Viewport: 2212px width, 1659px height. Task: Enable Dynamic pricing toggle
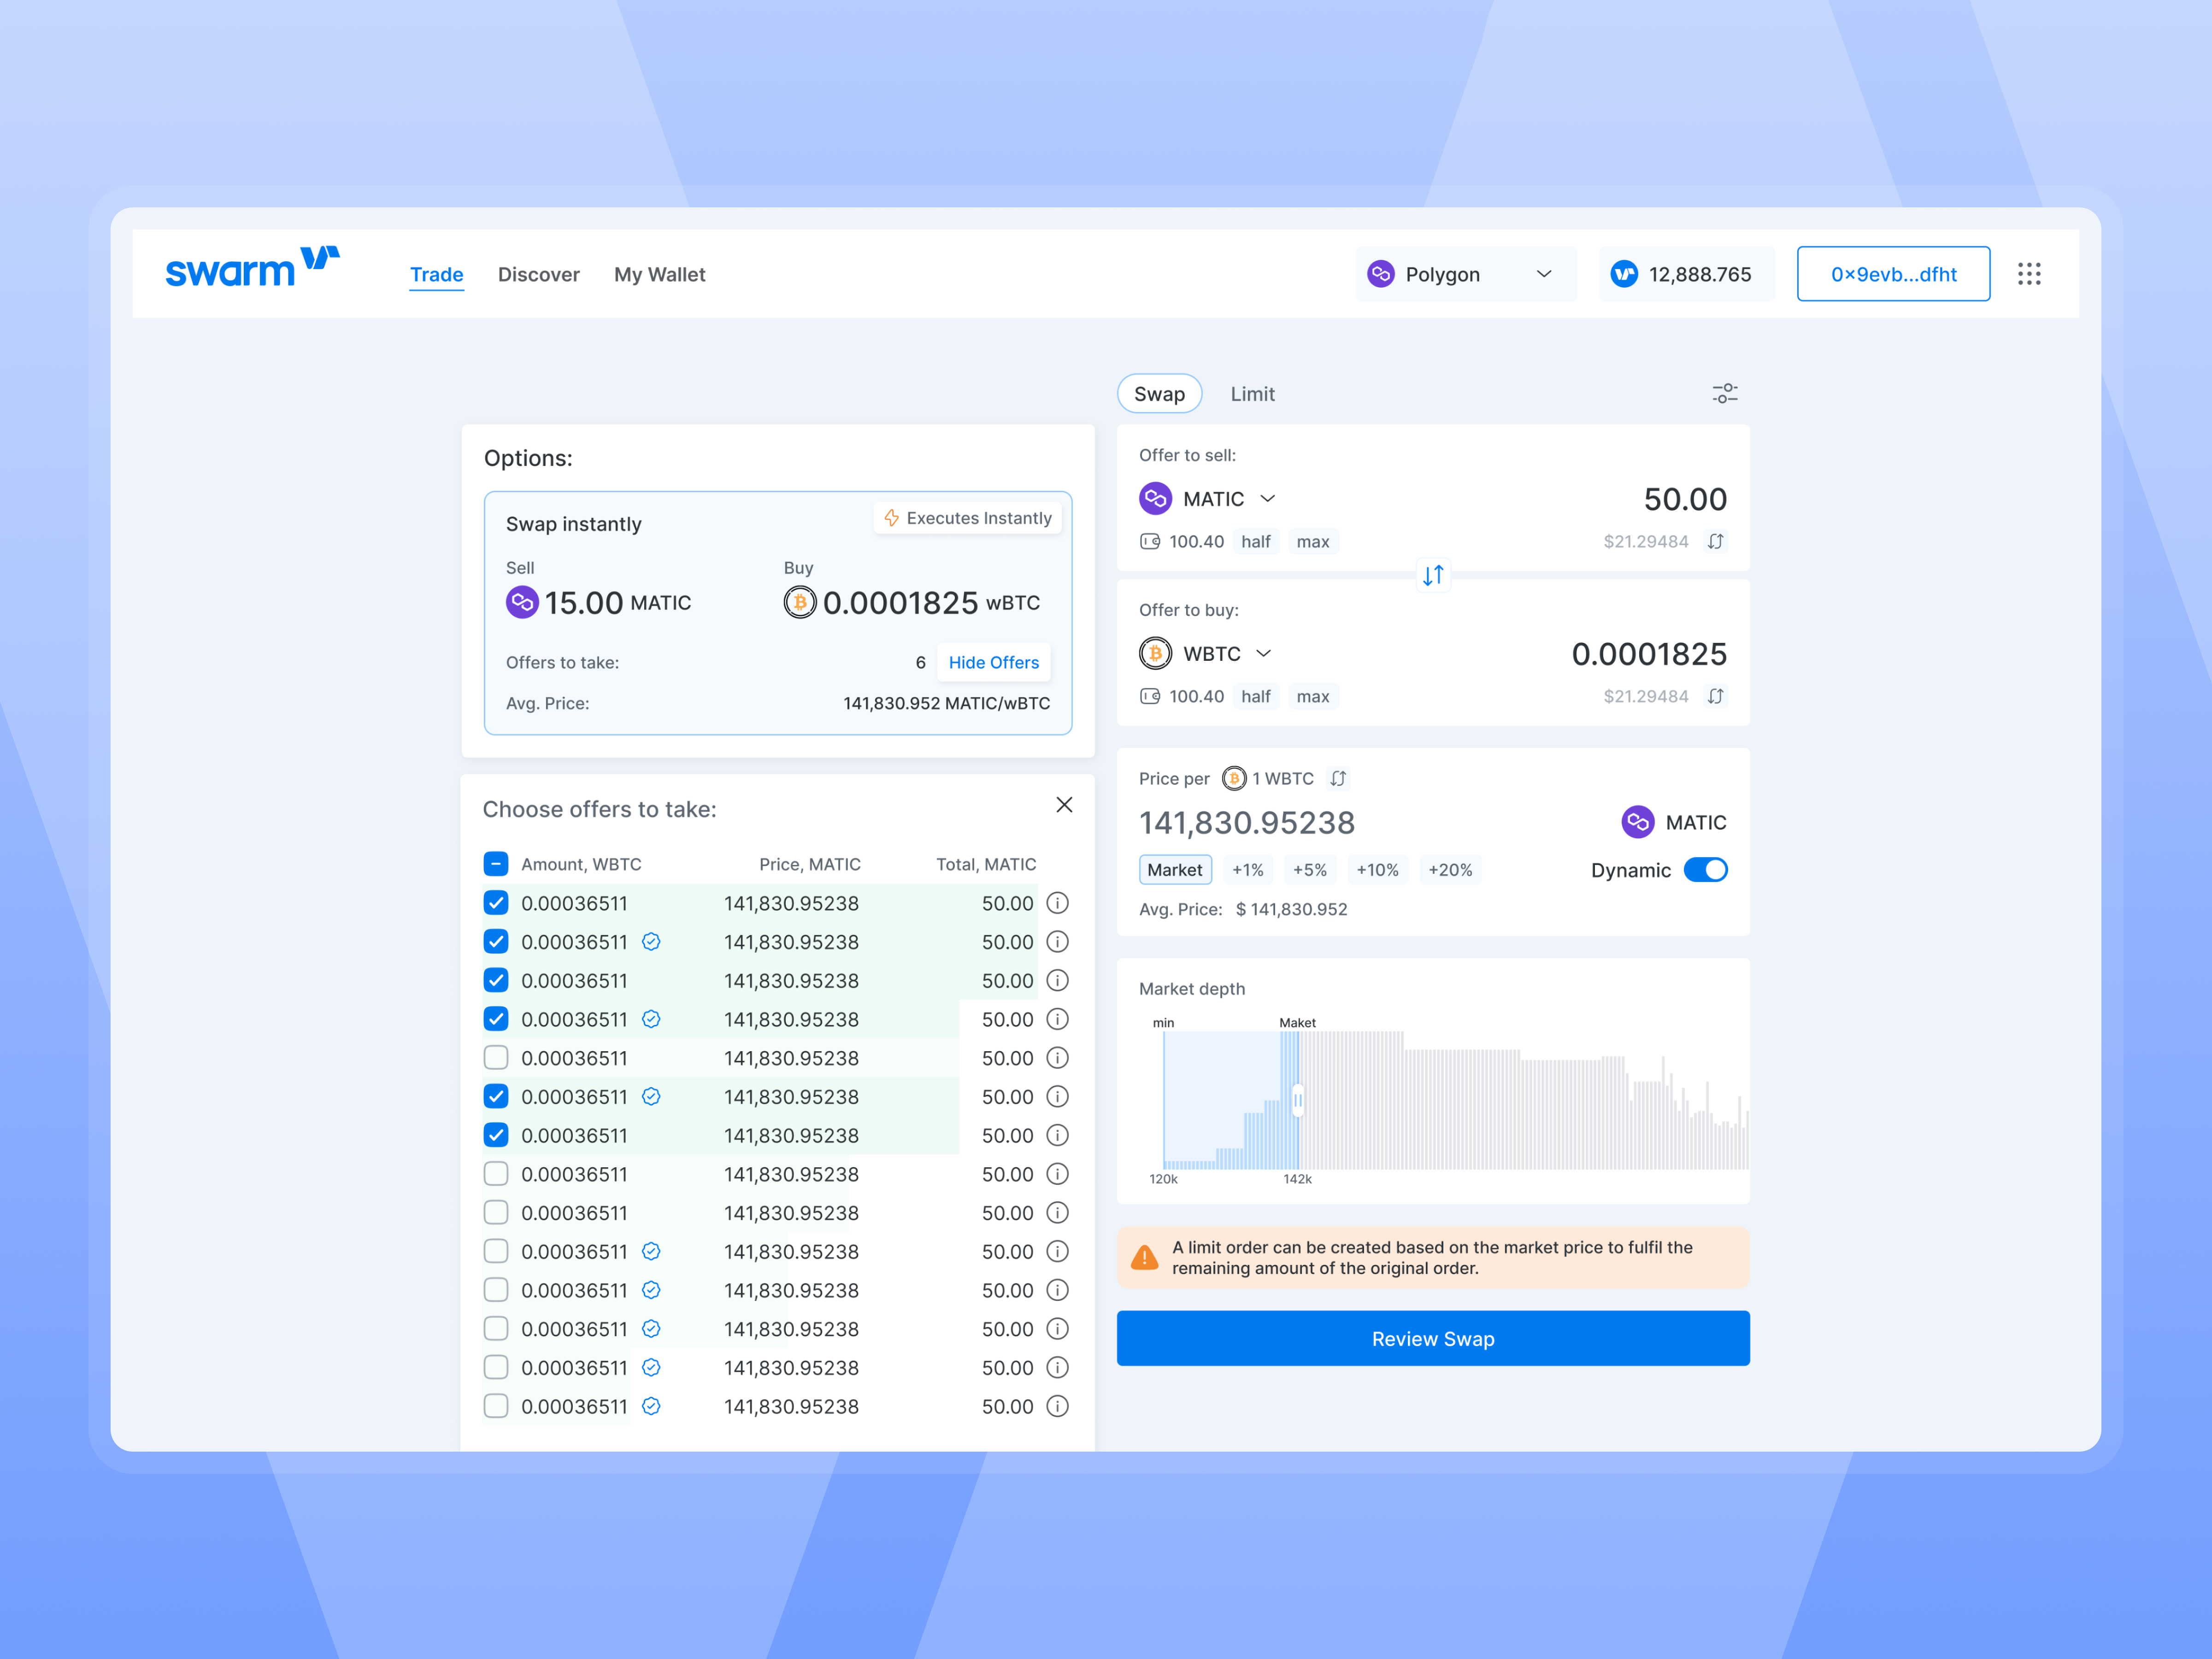(x=1706, y=869)
